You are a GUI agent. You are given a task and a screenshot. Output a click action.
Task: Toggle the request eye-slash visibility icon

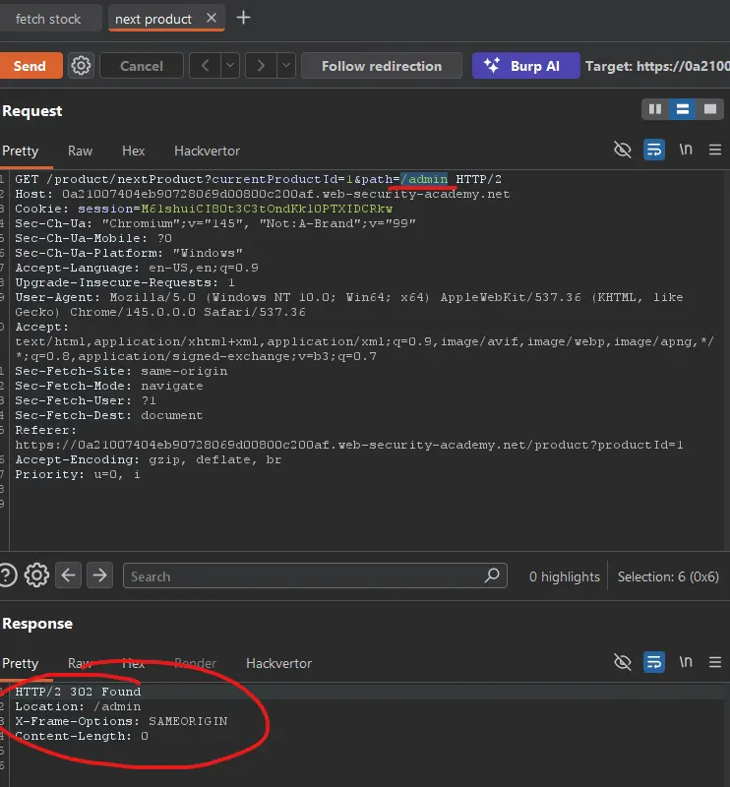click(x=622, y=150)
